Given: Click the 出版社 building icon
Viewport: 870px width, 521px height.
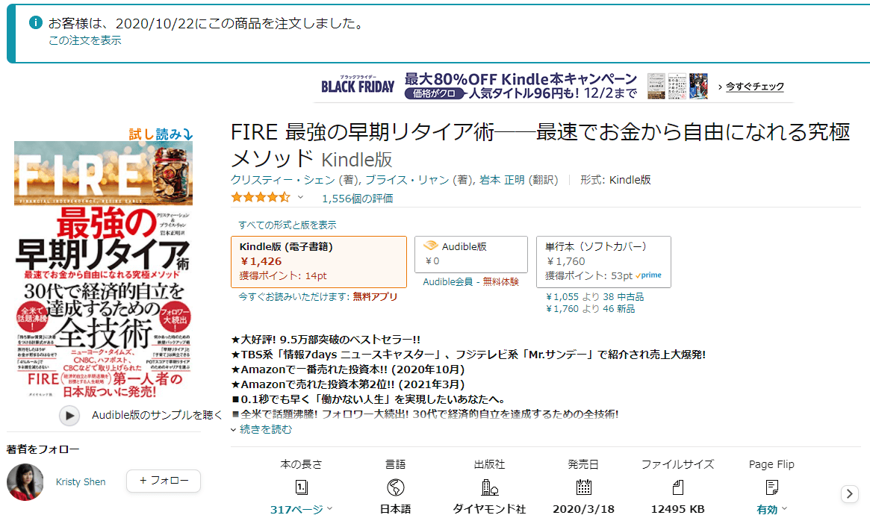Looking at the screenshot, I should (489, 487).
